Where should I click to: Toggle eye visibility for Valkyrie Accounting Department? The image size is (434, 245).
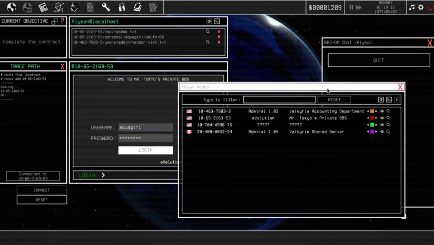tap(382, 111)
